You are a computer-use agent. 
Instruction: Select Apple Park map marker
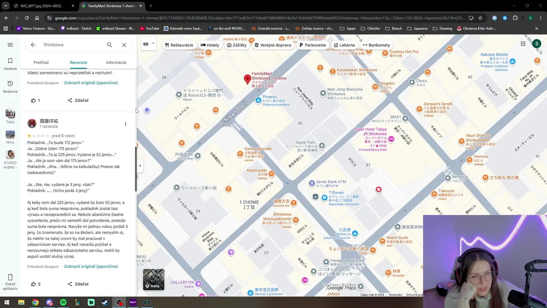point(322,146)
